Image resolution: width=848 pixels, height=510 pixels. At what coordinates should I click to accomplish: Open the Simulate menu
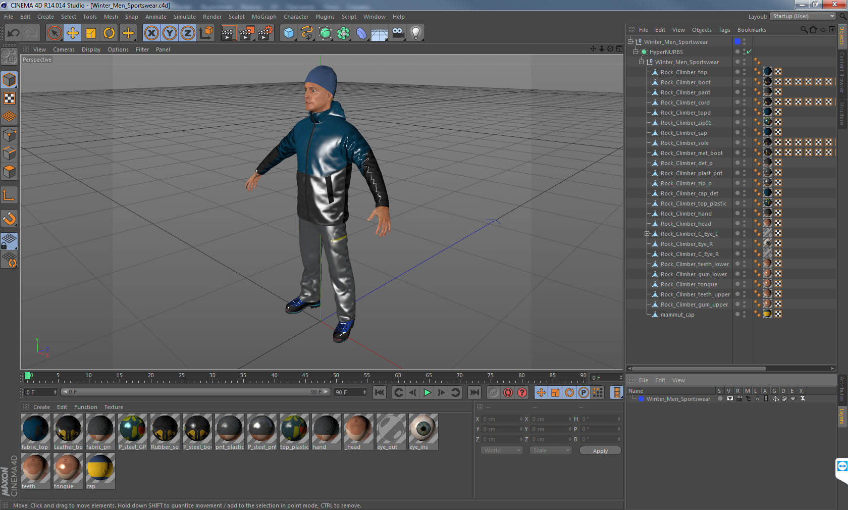[185, 17]
